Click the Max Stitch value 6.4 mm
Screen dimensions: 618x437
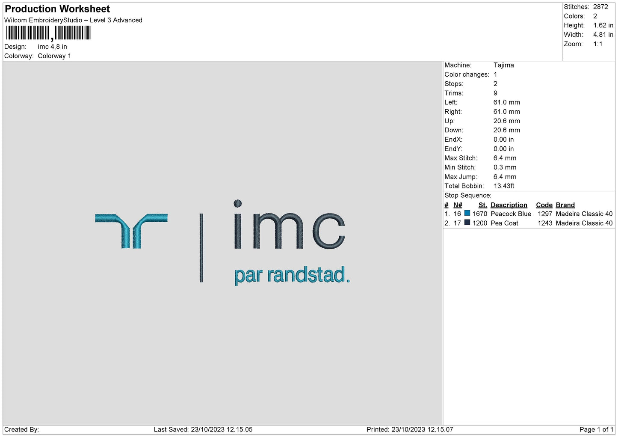coord(505,158)
